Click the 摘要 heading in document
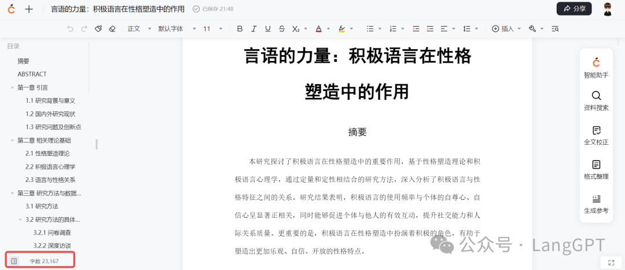 tap(357, 133)
